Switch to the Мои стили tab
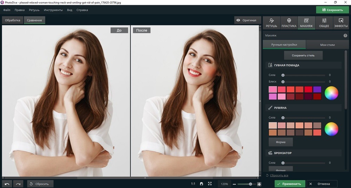 click(x=327, y=45)
